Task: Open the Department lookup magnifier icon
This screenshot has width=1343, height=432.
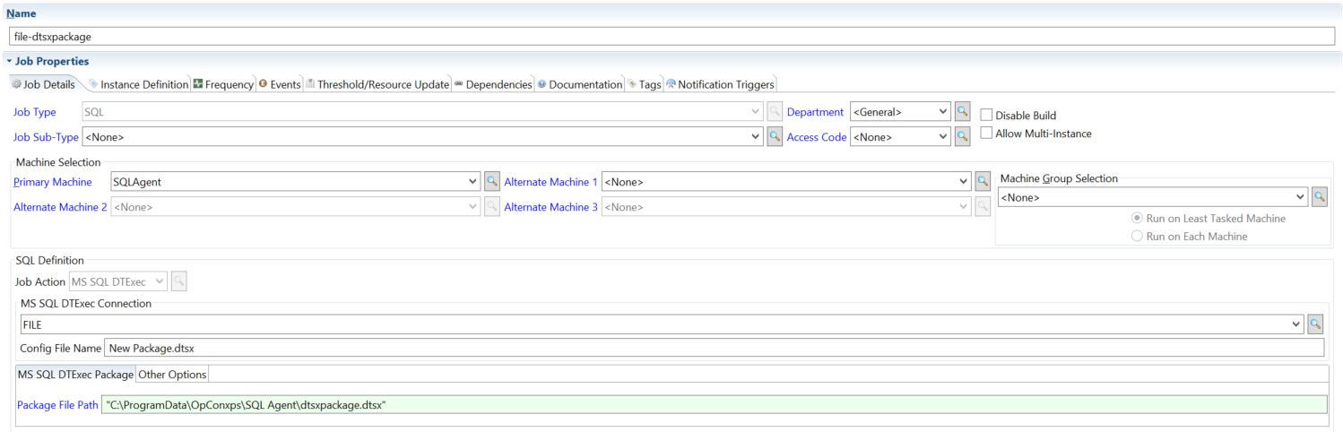Action: click(963, 112)
